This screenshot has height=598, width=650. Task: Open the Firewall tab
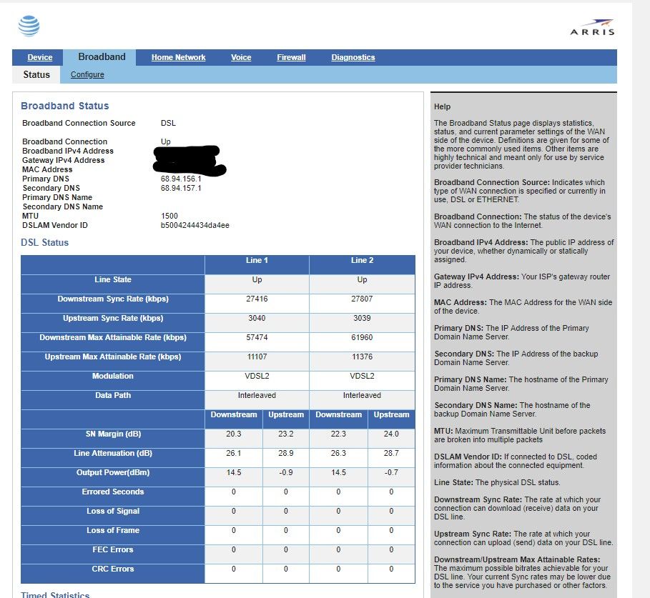291,58
